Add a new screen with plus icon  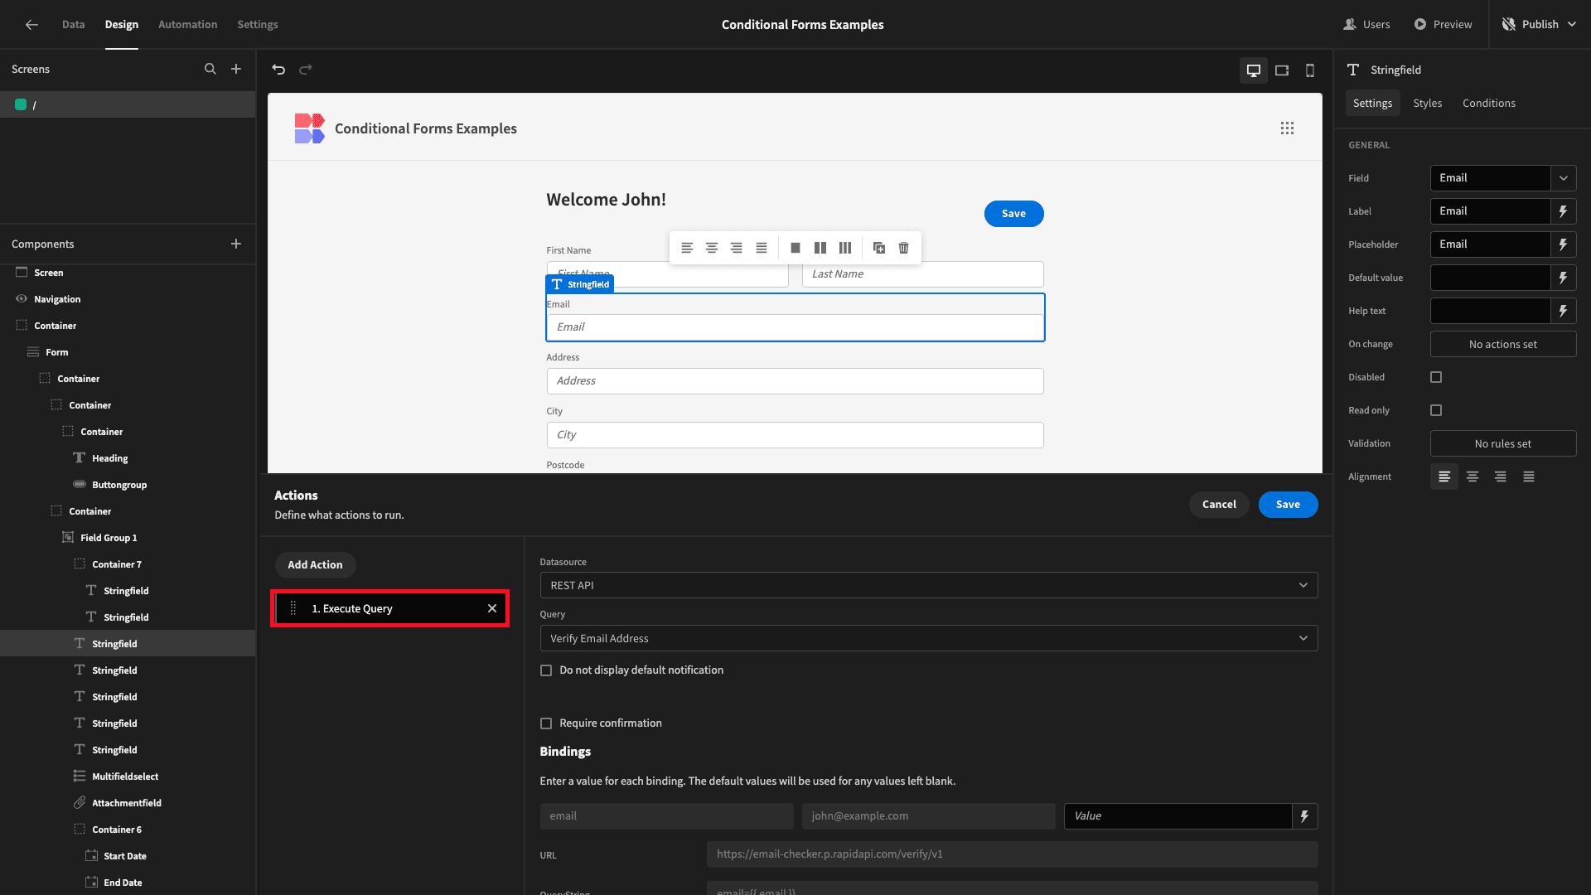[236, 69]
